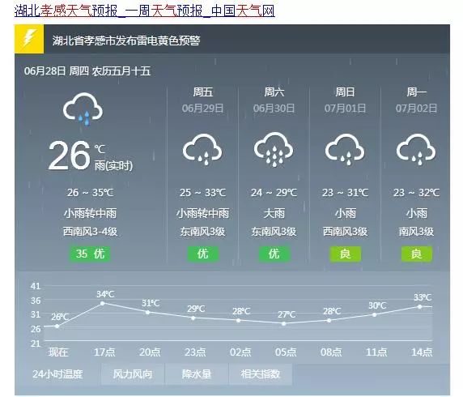Switch to the 24小时温度 tab
This screenshot has width=463, height=397.
(58, 374)
